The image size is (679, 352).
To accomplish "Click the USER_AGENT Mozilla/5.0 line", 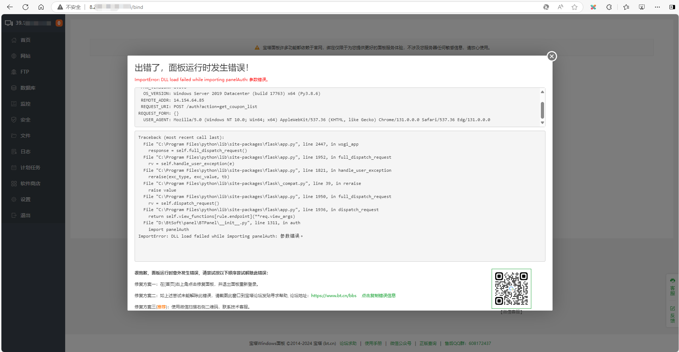I will tap(317, 120).
